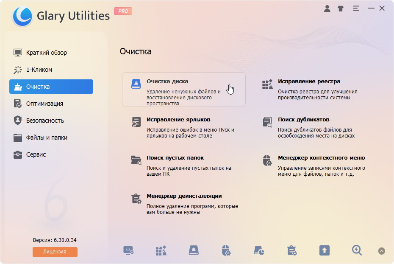Screen dimensions: 394x264
Task: Click the folder icon next to Файлы и папки
Action: [18, 138]
